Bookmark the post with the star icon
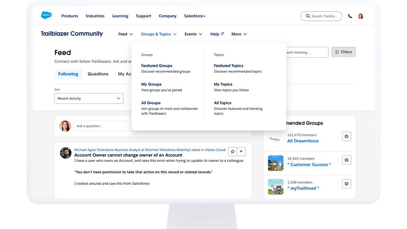This screenshot has width=407, height=229. (233, 151)
